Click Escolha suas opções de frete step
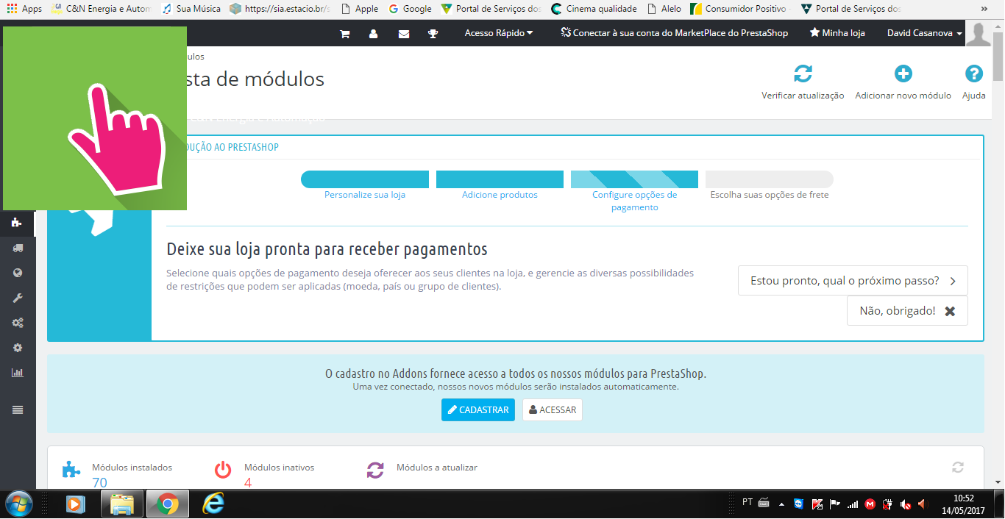1005x519 pixels. (770, 195)
